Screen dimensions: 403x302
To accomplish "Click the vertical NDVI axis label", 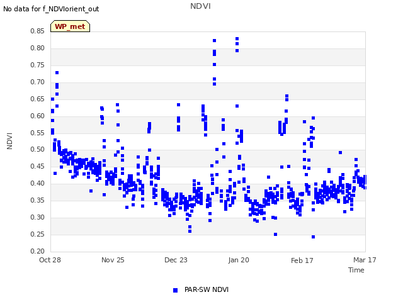I will click(9, 141).
